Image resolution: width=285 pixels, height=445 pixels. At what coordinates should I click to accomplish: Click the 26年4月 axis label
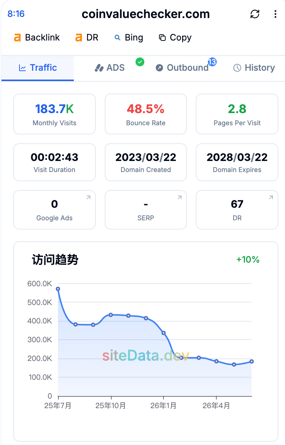(x=216, y=406)
